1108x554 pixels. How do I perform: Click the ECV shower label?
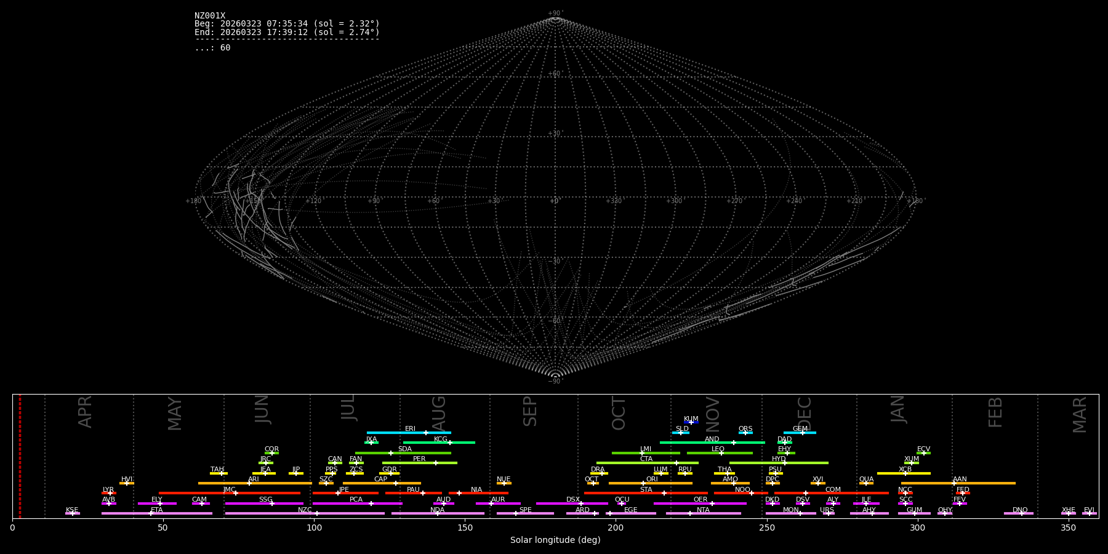coord(923,449)
